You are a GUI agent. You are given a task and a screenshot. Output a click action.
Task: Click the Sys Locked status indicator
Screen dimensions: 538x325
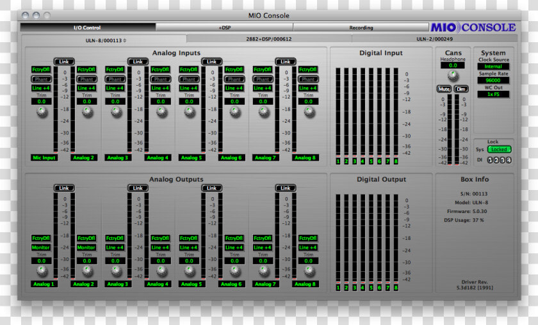[x=499, y=150]
